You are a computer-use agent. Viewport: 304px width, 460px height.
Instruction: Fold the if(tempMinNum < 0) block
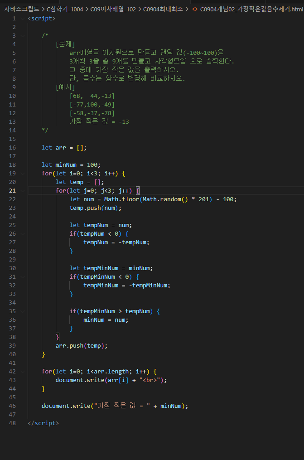tap(23, 276)
